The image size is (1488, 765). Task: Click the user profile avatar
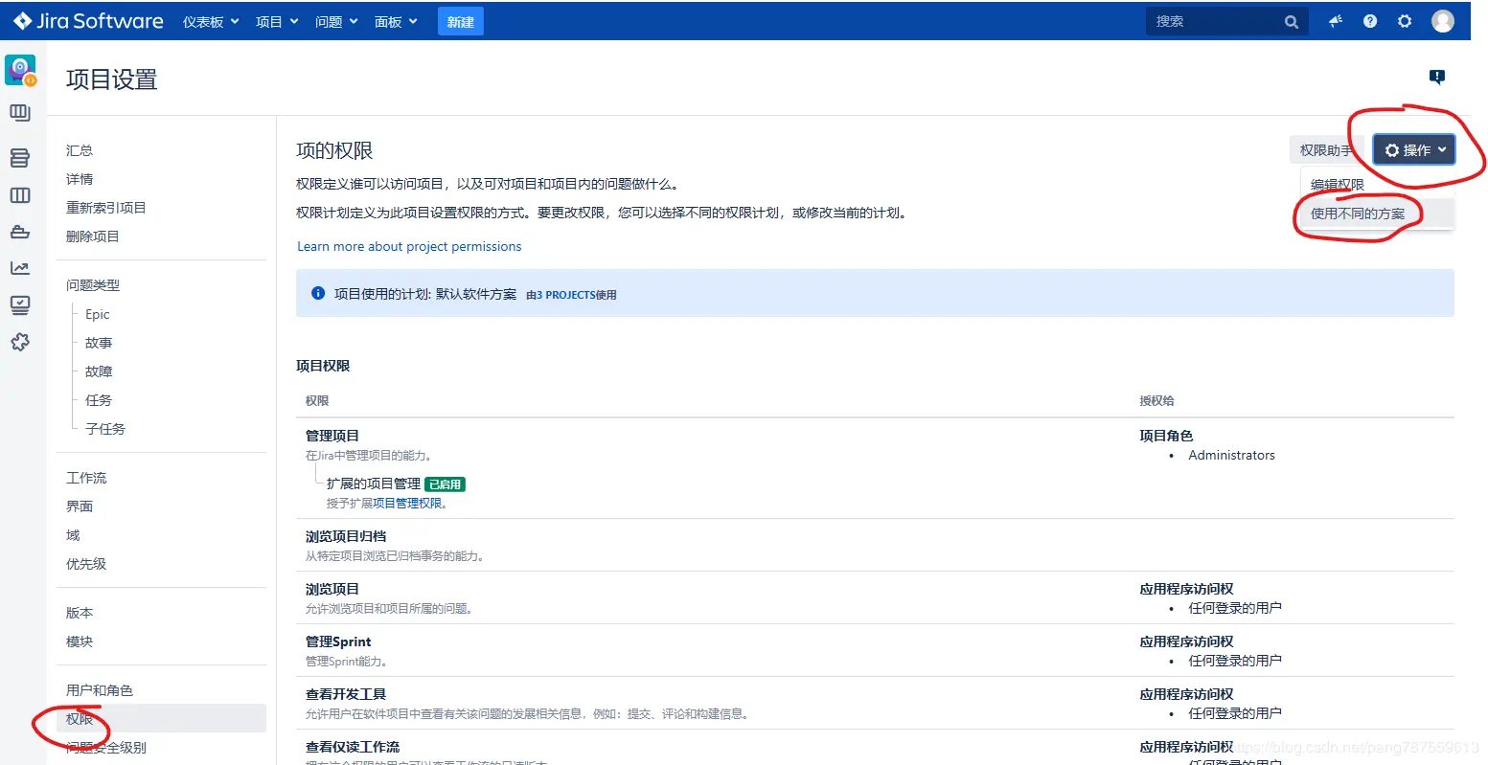click(x=1443, y=20)
